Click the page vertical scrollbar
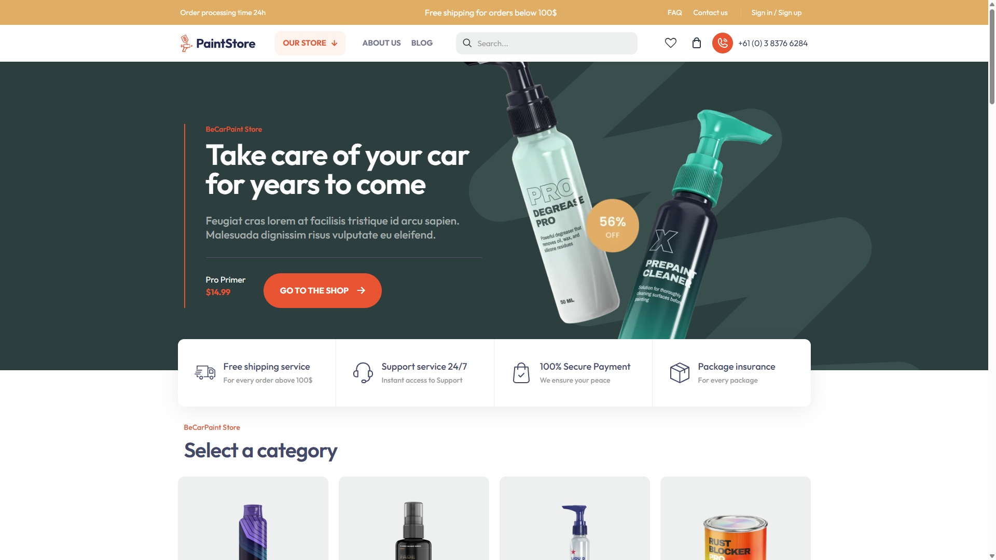Screen dimensions: 996x560 coord(992,280)
